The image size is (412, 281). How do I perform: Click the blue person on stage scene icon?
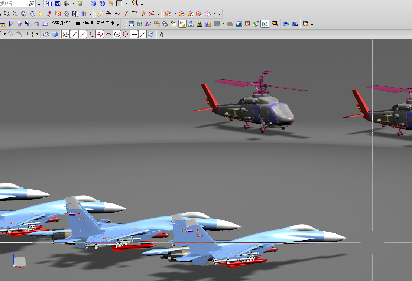[x=191, y=24]
